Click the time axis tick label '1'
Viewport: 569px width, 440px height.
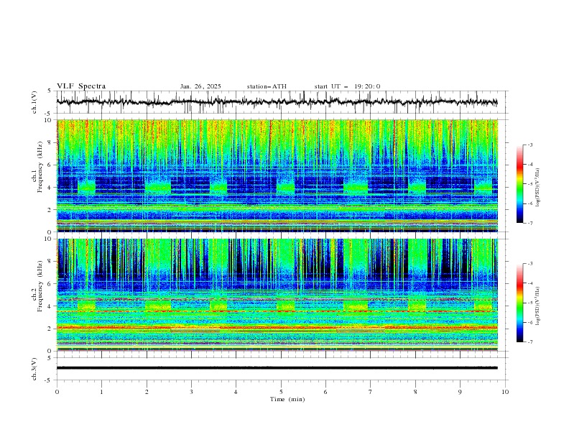coord(101,392)
